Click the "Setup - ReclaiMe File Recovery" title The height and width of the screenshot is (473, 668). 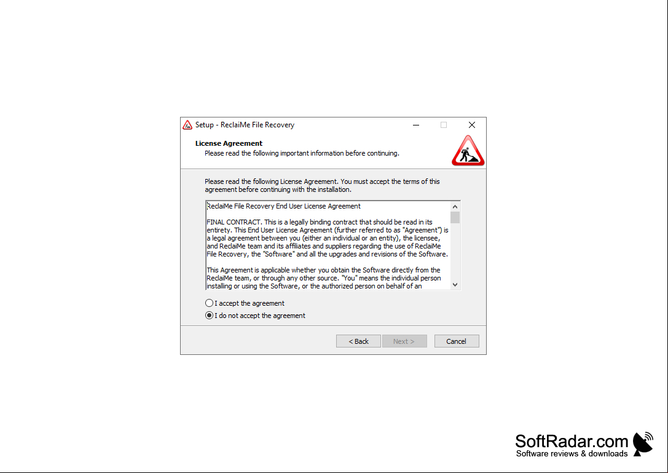click(x=245, y=125)
